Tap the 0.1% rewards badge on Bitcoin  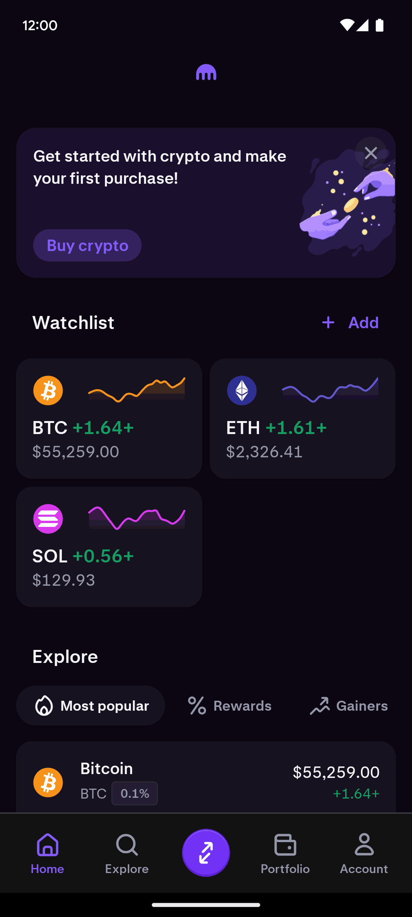[135, 794]
